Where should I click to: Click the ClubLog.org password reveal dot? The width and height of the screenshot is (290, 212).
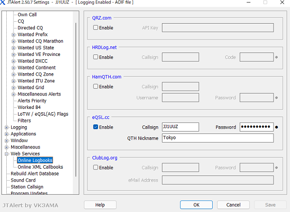coord(276,168)
